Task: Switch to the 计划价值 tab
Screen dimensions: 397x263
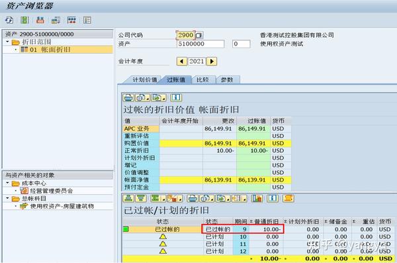Action: point(144,80)
